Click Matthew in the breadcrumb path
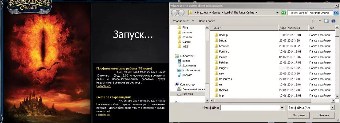The width and height of the screenshot is (340, 123). tap(203, 13)
